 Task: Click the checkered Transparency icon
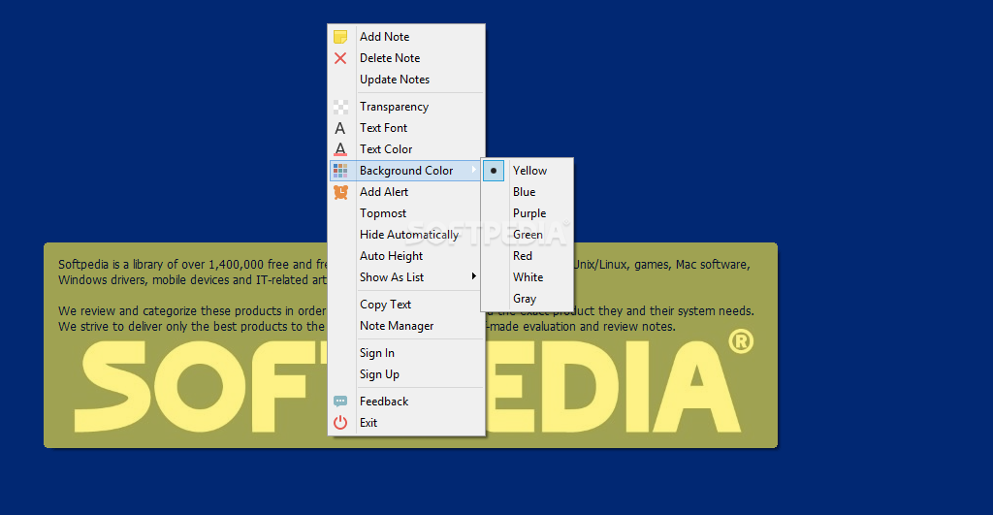(340, 107)
